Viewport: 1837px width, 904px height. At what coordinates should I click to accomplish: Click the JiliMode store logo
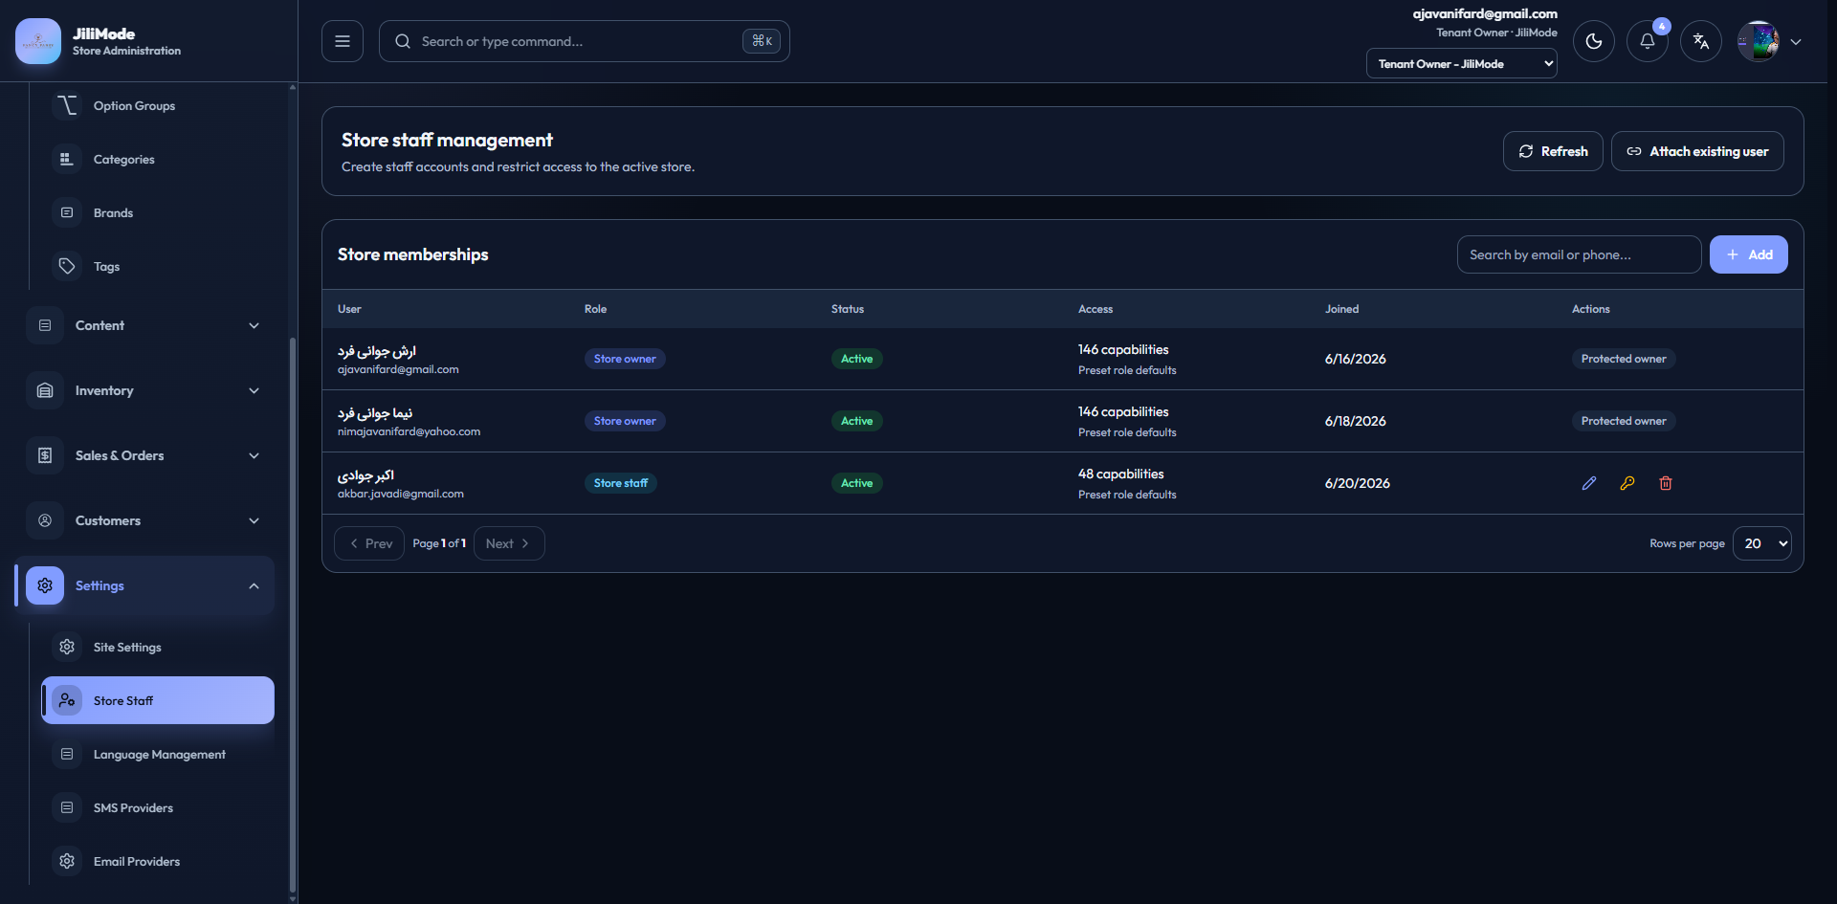pos(38,41)
